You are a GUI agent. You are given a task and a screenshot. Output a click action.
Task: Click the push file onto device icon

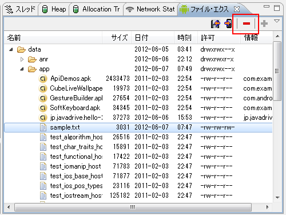[x=228, y=24]
